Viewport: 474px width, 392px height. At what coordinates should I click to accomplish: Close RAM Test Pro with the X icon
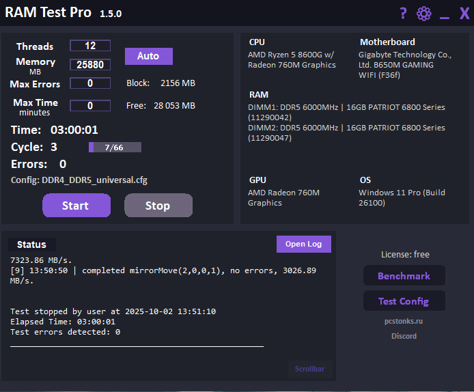click(x=464, y=14)
